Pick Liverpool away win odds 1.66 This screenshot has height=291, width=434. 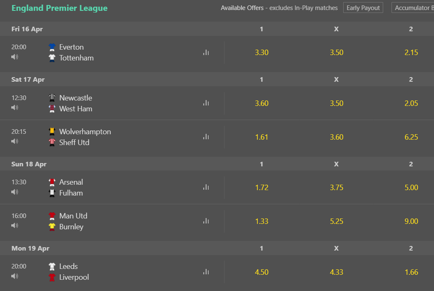[x=412, y=272]
